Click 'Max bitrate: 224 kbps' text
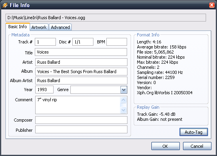This screenshot has width=217, height=156. click(158, 62)
